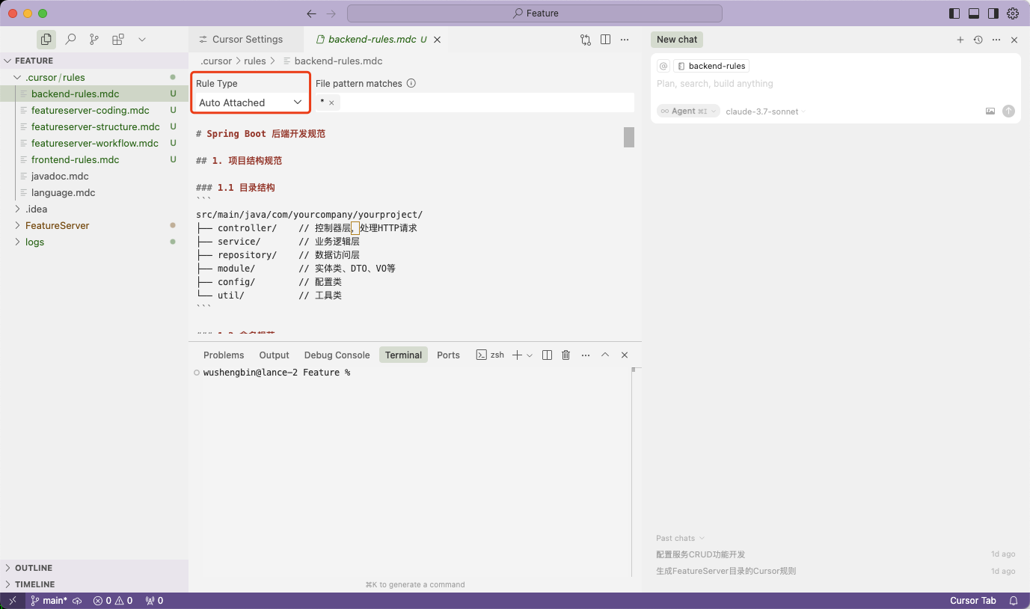Expand the FeatureServer folder
1030x609 pixels.
(94, 225)
